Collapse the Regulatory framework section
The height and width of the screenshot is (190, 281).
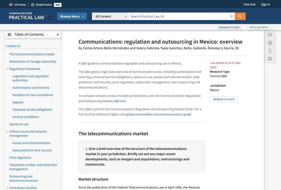coord(7,69)
